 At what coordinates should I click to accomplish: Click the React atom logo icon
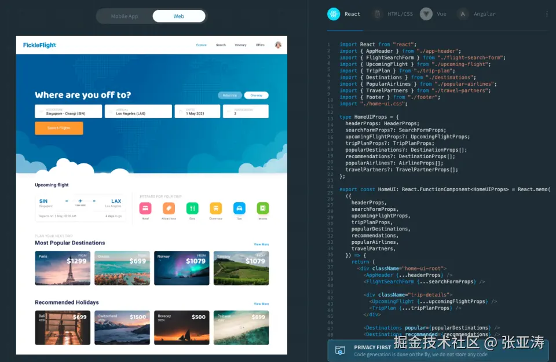(334, 14)
